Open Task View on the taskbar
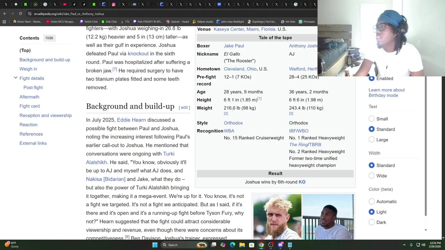This screenshot has height=250, width=445. [213, 245]
